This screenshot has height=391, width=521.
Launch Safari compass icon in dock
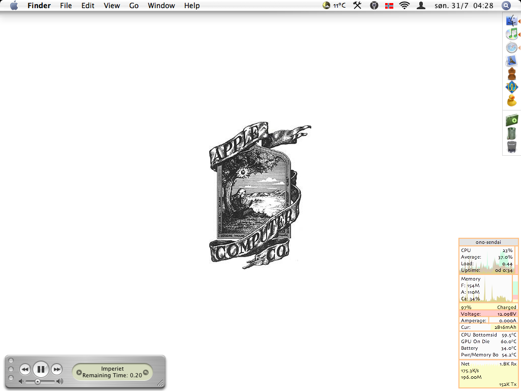(512, 47)
